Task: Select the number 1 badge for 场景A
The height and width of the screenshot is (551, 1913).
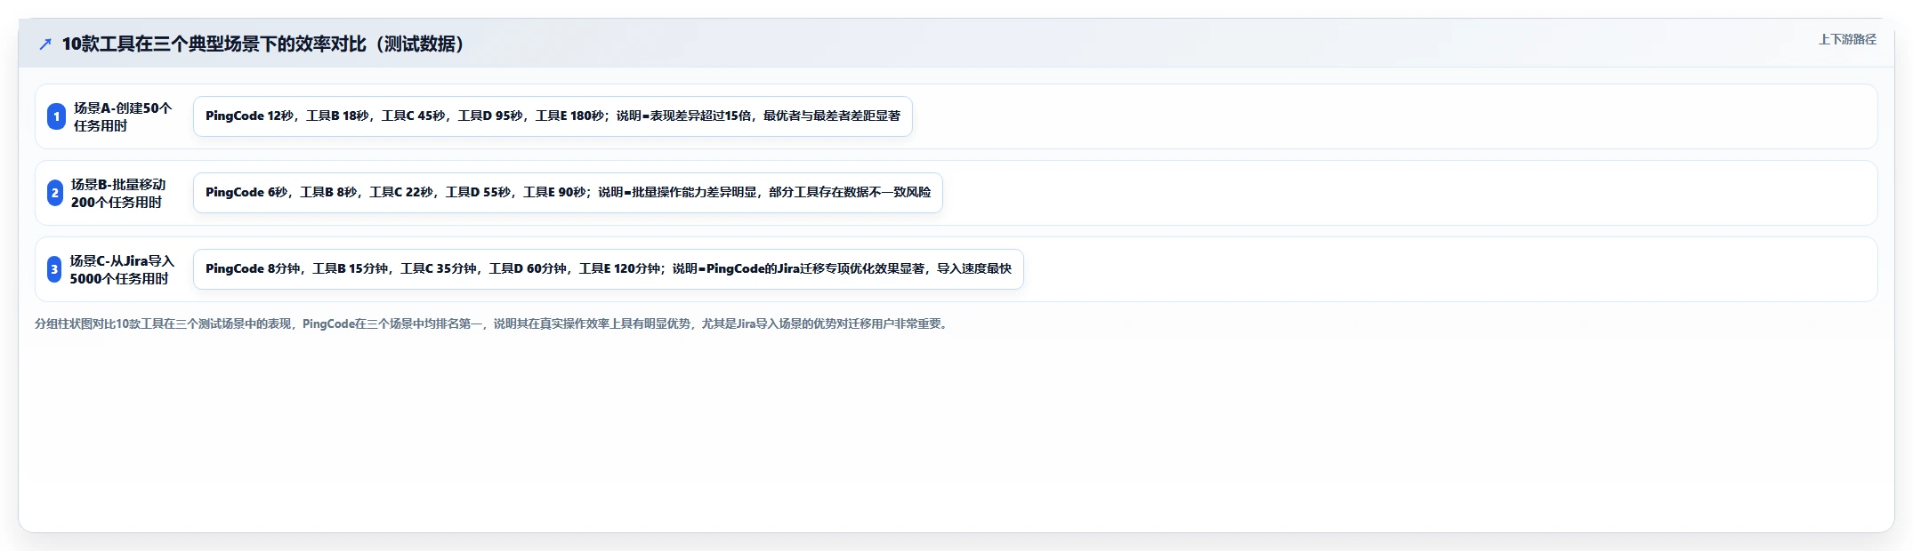Action: pyautogui.click(x=56, y=116)
